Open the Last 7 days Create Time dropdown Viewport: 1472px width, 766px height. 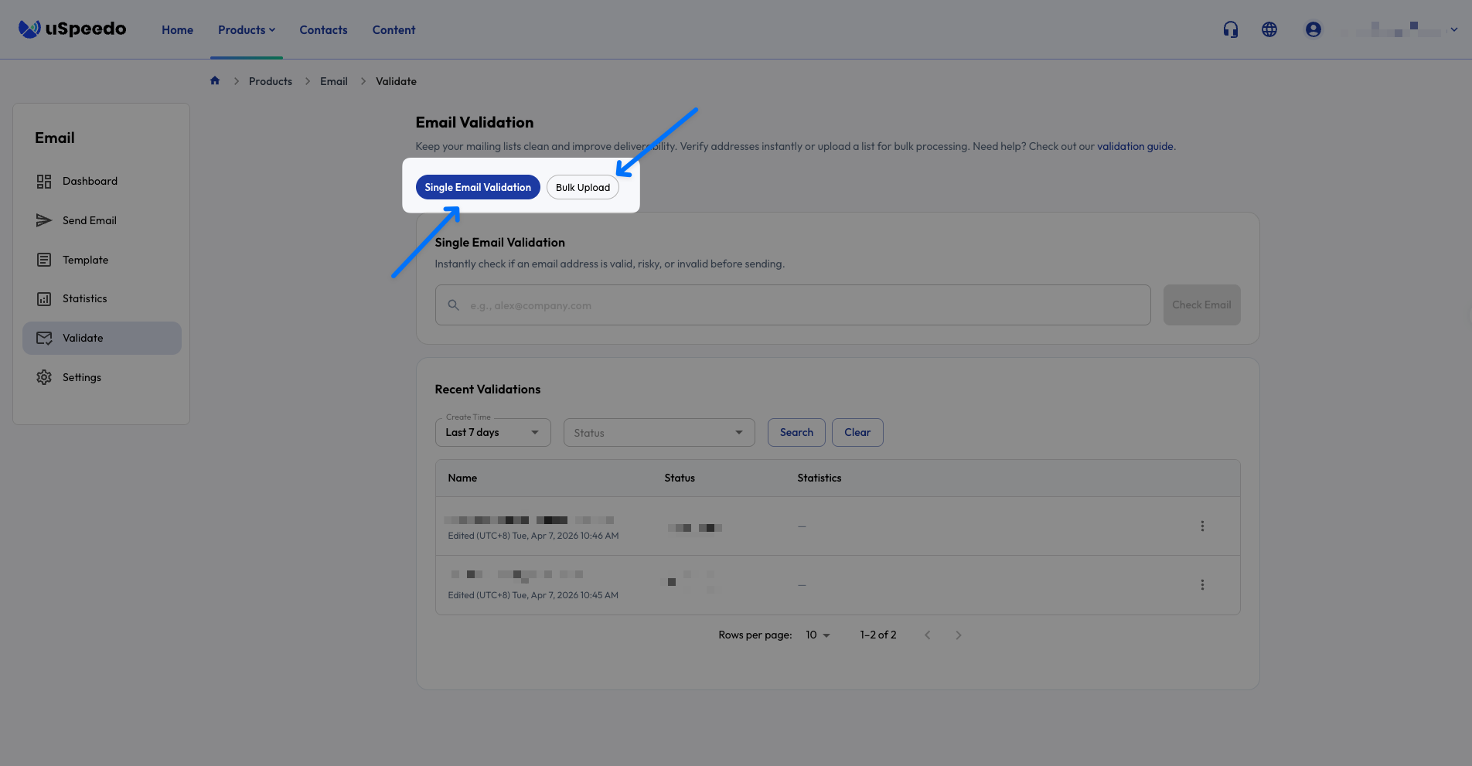point(492,432)
